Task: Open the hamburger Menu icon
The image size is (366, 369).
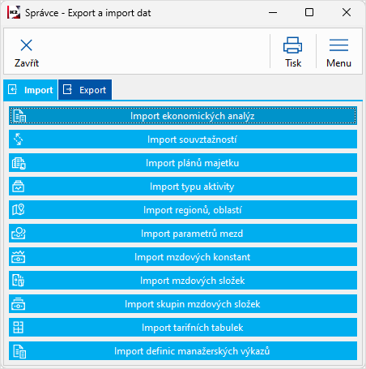Action: tap(338, 45)
